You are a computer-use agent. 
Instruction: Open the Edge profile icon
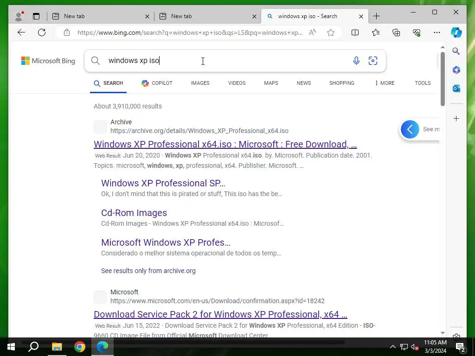coord(19,16)
